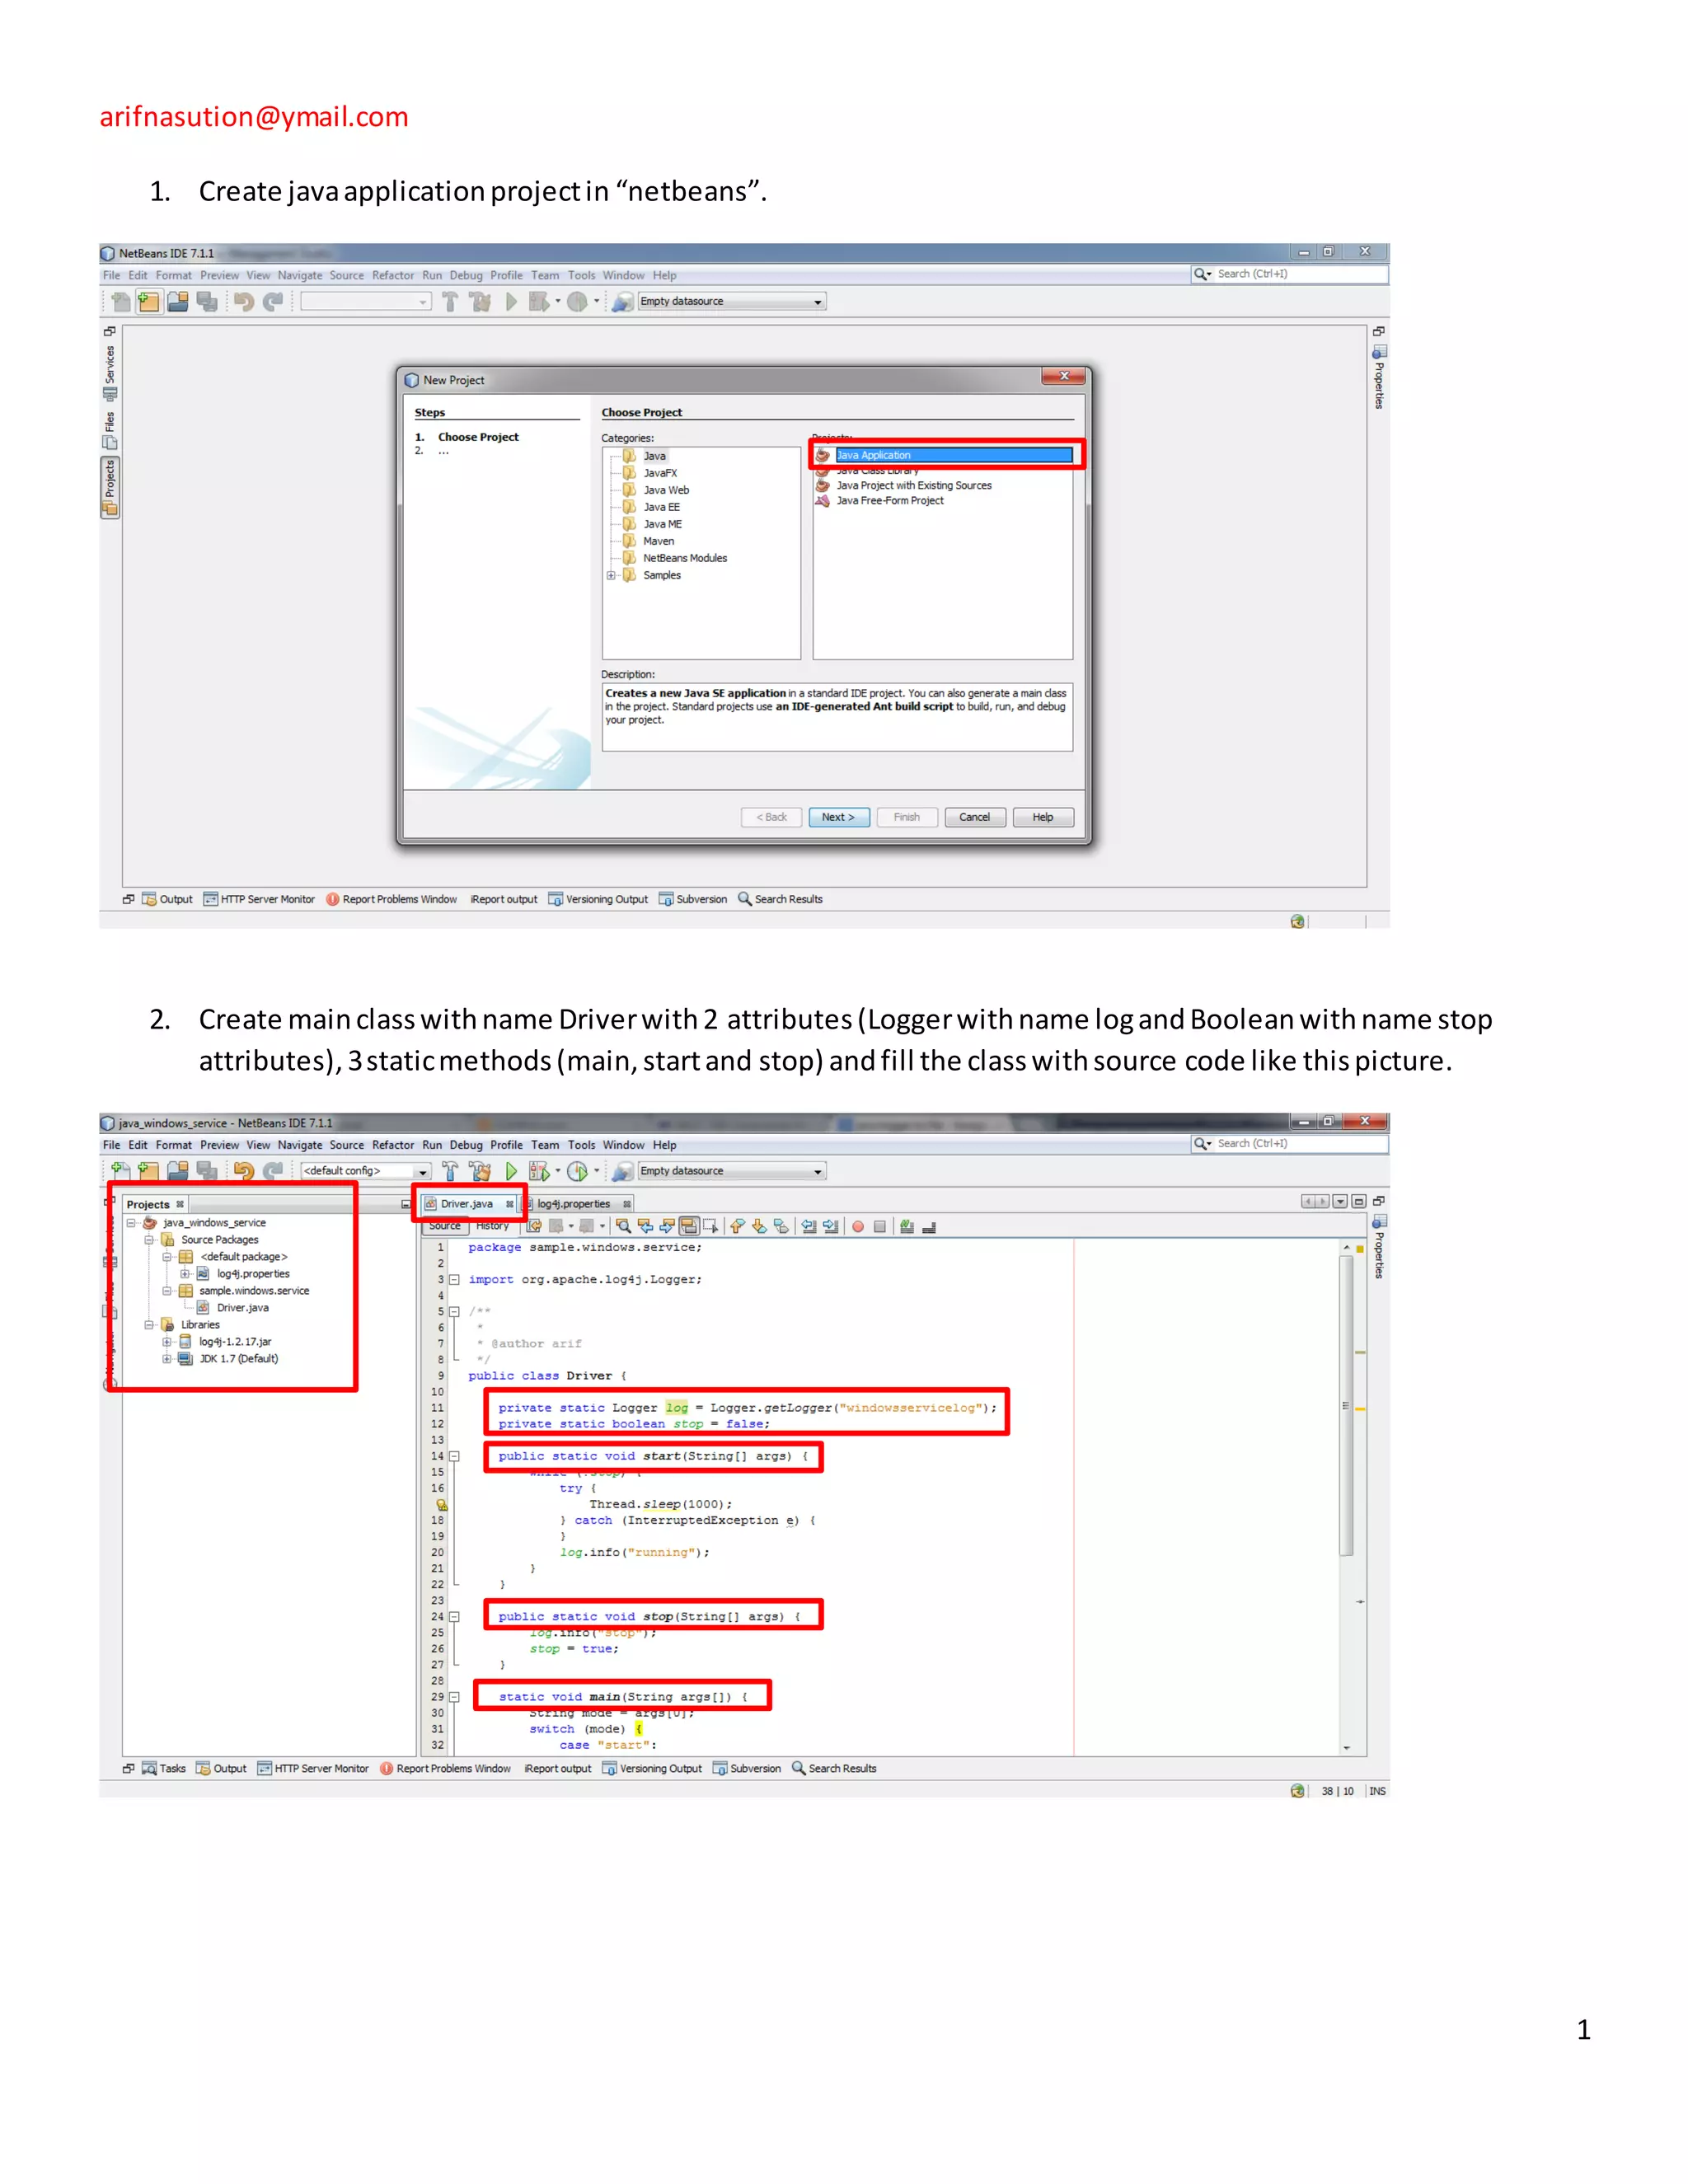
Task: Click Build Project hammer in java_windows_service window
Action: (450, 1171)
